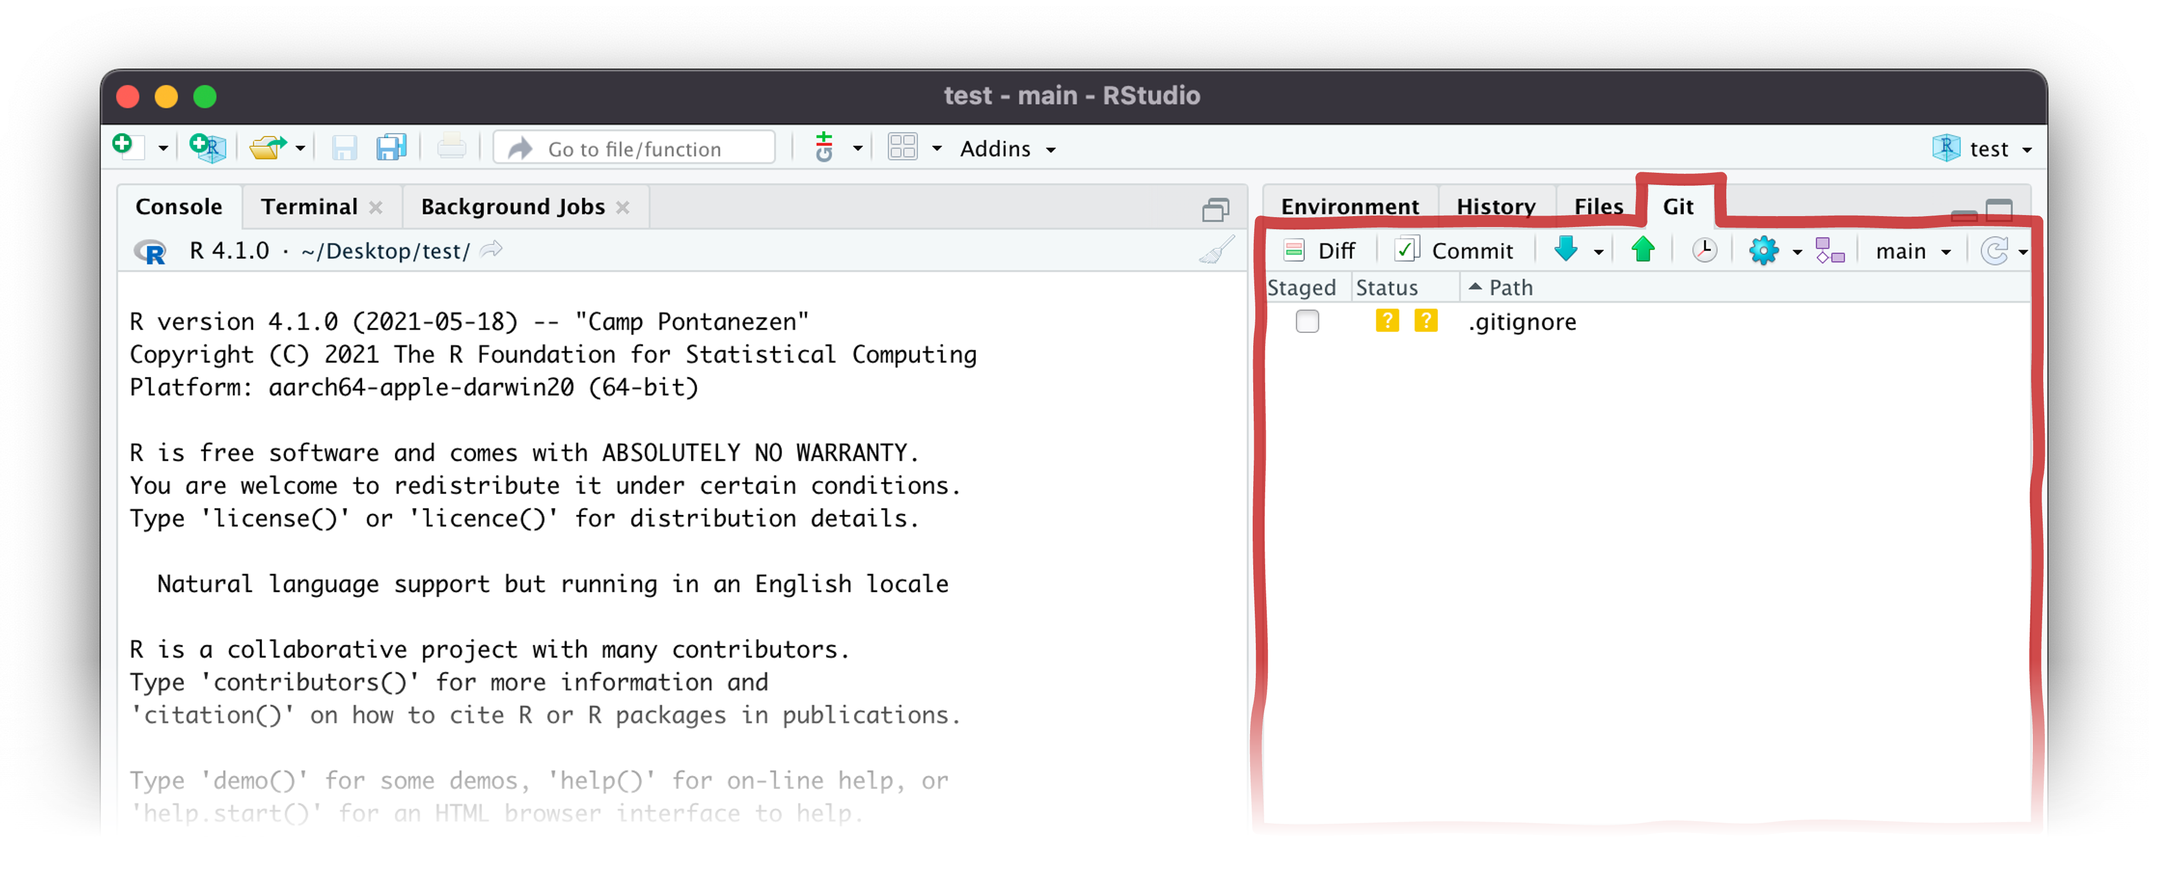Open the main branch switcher
This screenshot has width=2167, height=879.
pyautogui.click(x=1913, y=251)
